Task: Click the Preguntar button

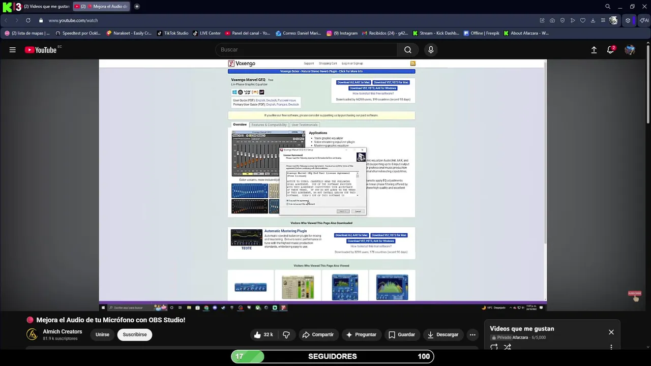Action: coord(361,334)
